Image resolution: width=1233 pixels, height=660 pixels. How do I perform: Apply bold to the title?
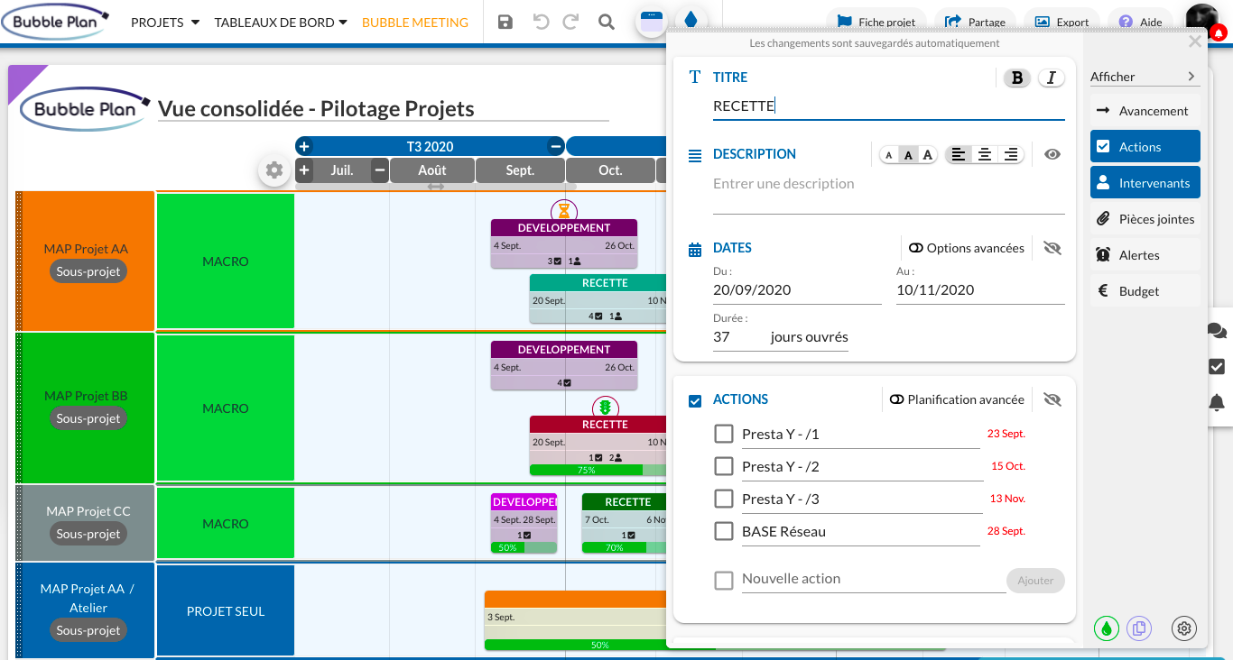(x=1017, y=78)
